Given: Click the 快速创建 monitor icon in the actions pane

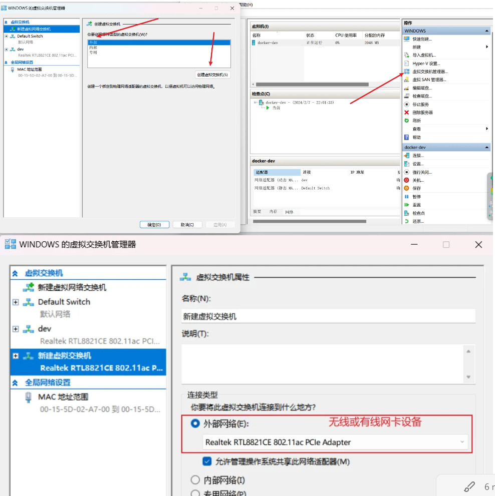Looking at the screenshot, I should click(407, 39).
